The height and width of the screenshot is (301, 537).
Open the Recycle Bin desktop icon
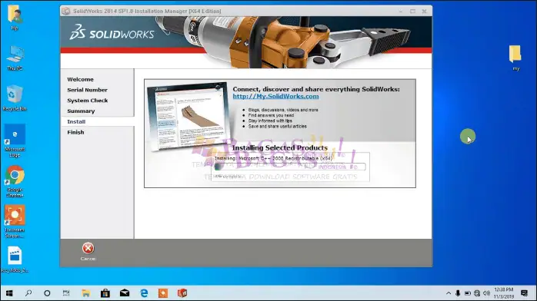pyautogui.click(x=15, y=98)
